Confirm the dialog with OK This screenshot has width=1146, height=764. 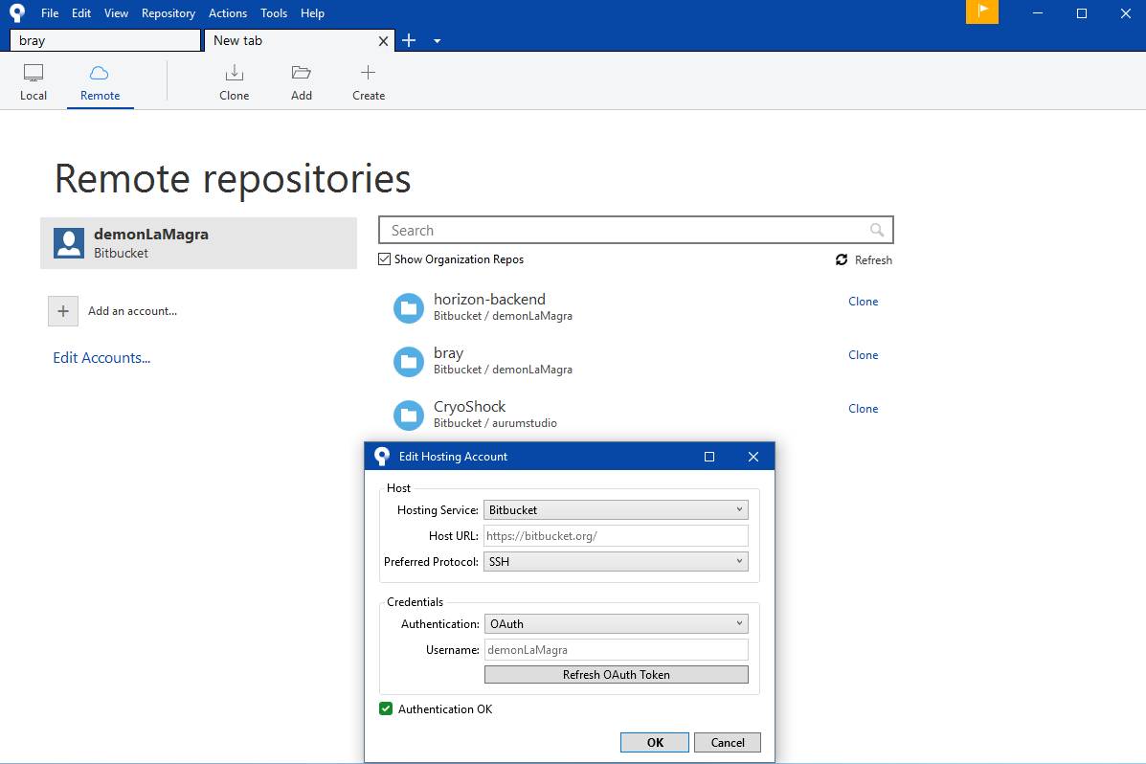[x=655, y=742]
